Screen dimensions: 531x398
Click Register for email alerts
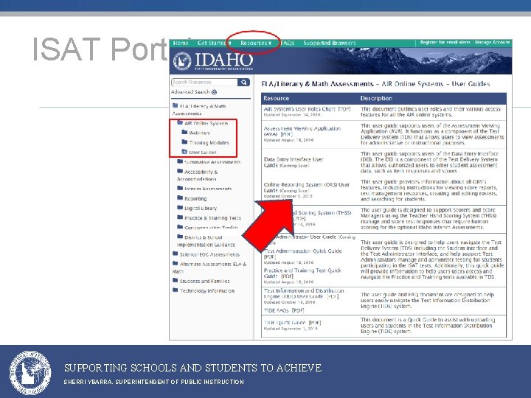[445, 42]
